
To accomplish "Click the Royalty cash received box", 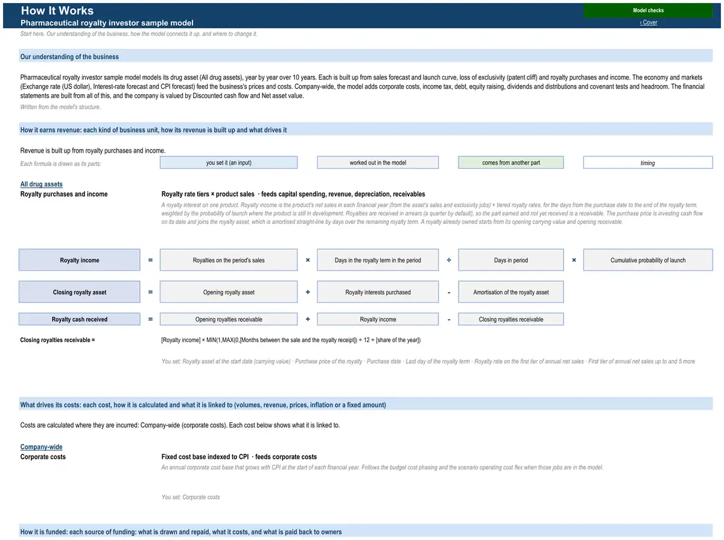I will pyautogui.click(x=80, y=319).
